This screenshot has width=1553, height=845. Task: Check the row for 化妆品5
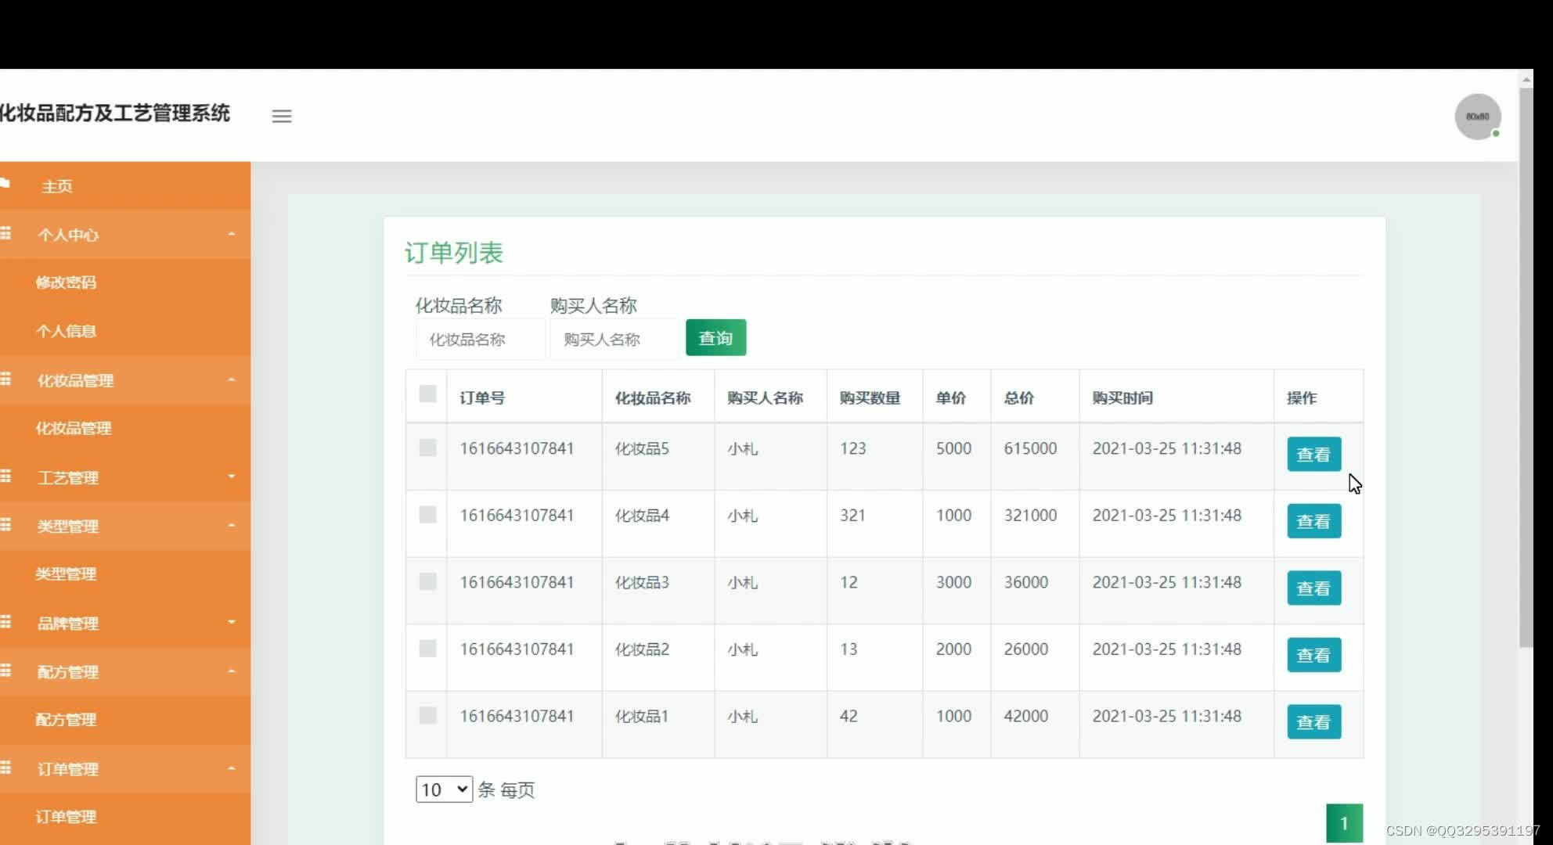coord(427,448)
